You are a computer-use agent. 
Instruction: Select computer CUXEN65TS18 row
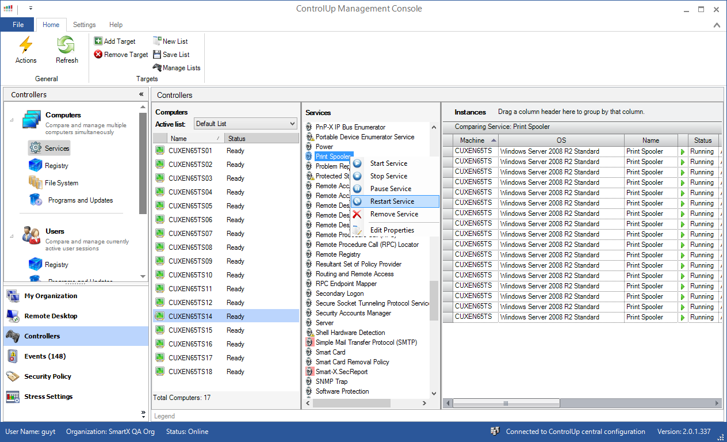226,372
